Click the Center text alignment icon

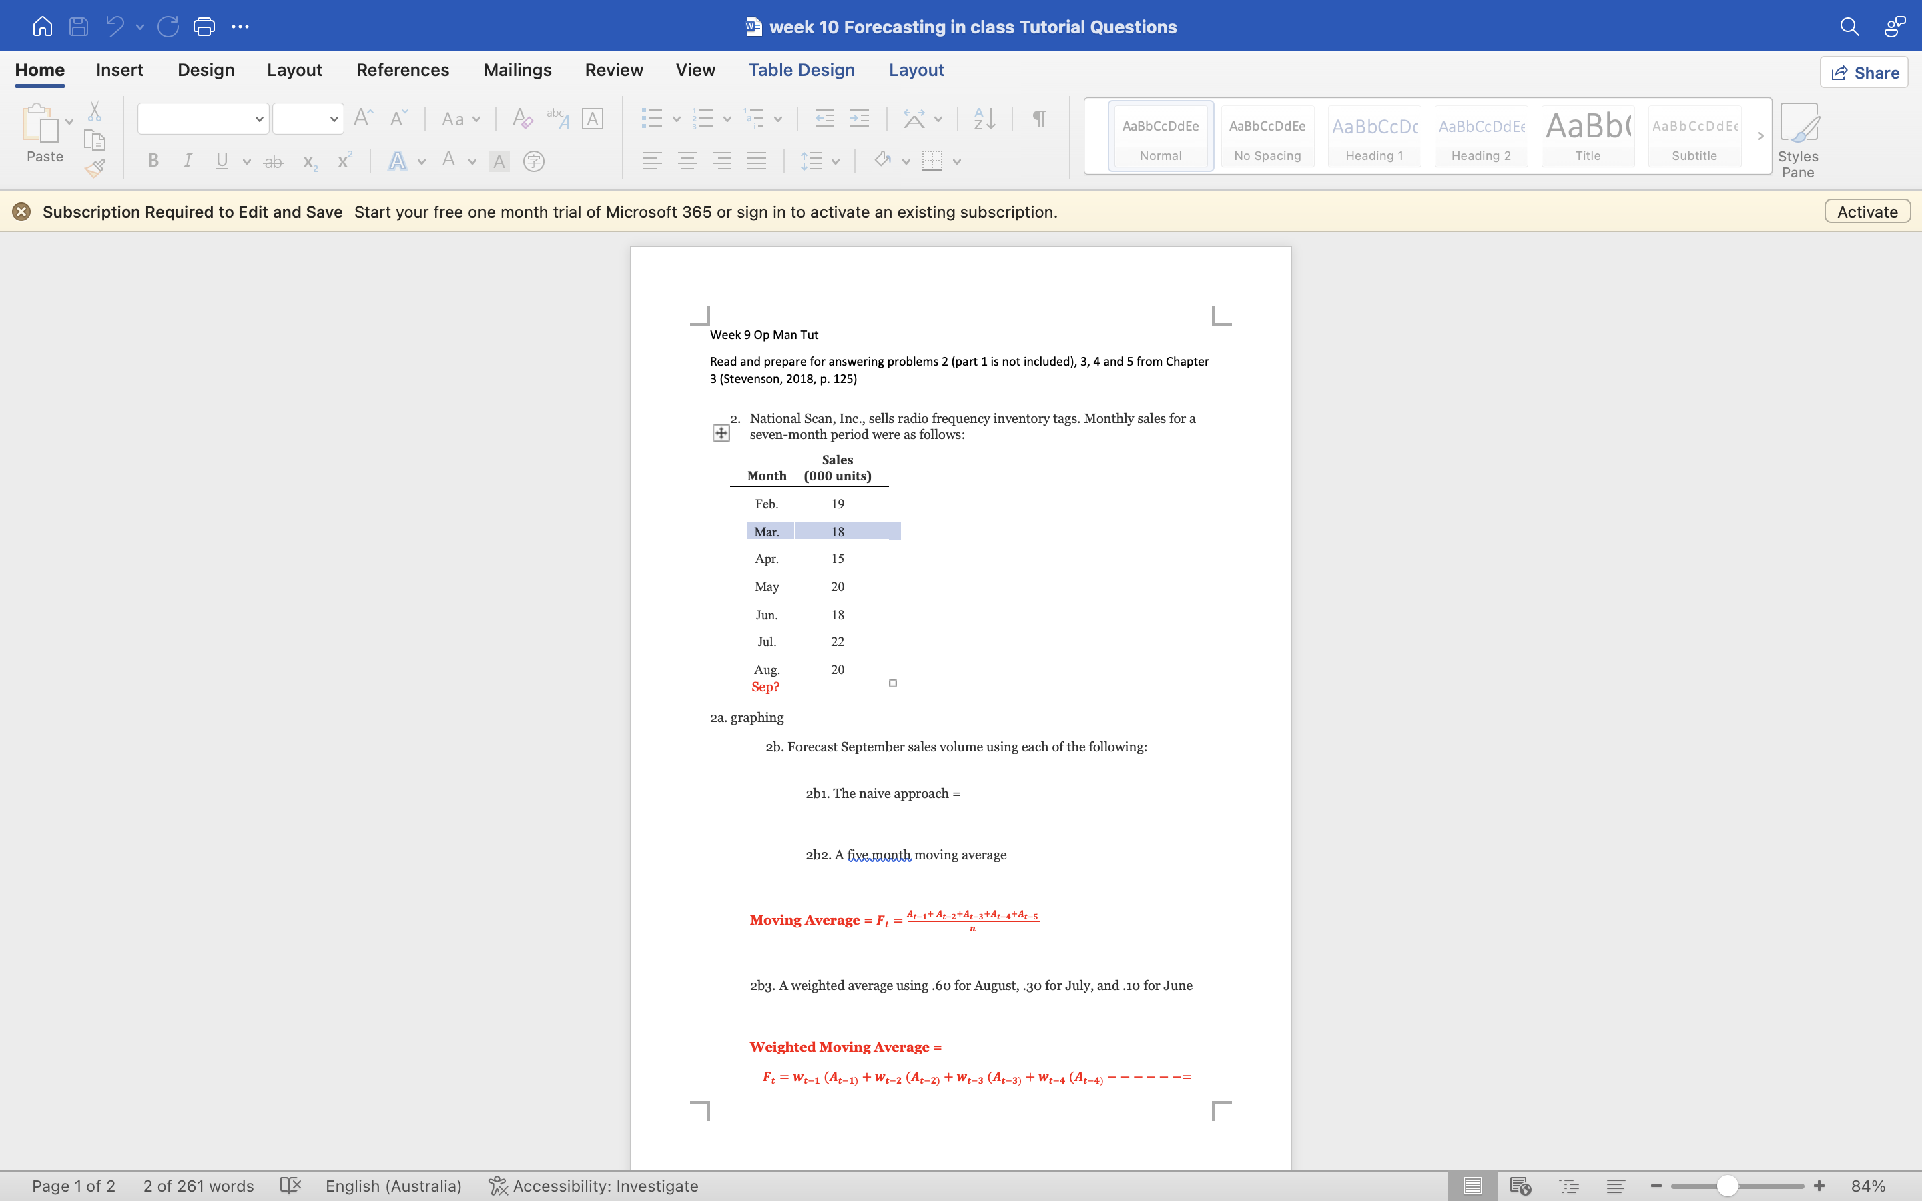[x=687, y=161]
